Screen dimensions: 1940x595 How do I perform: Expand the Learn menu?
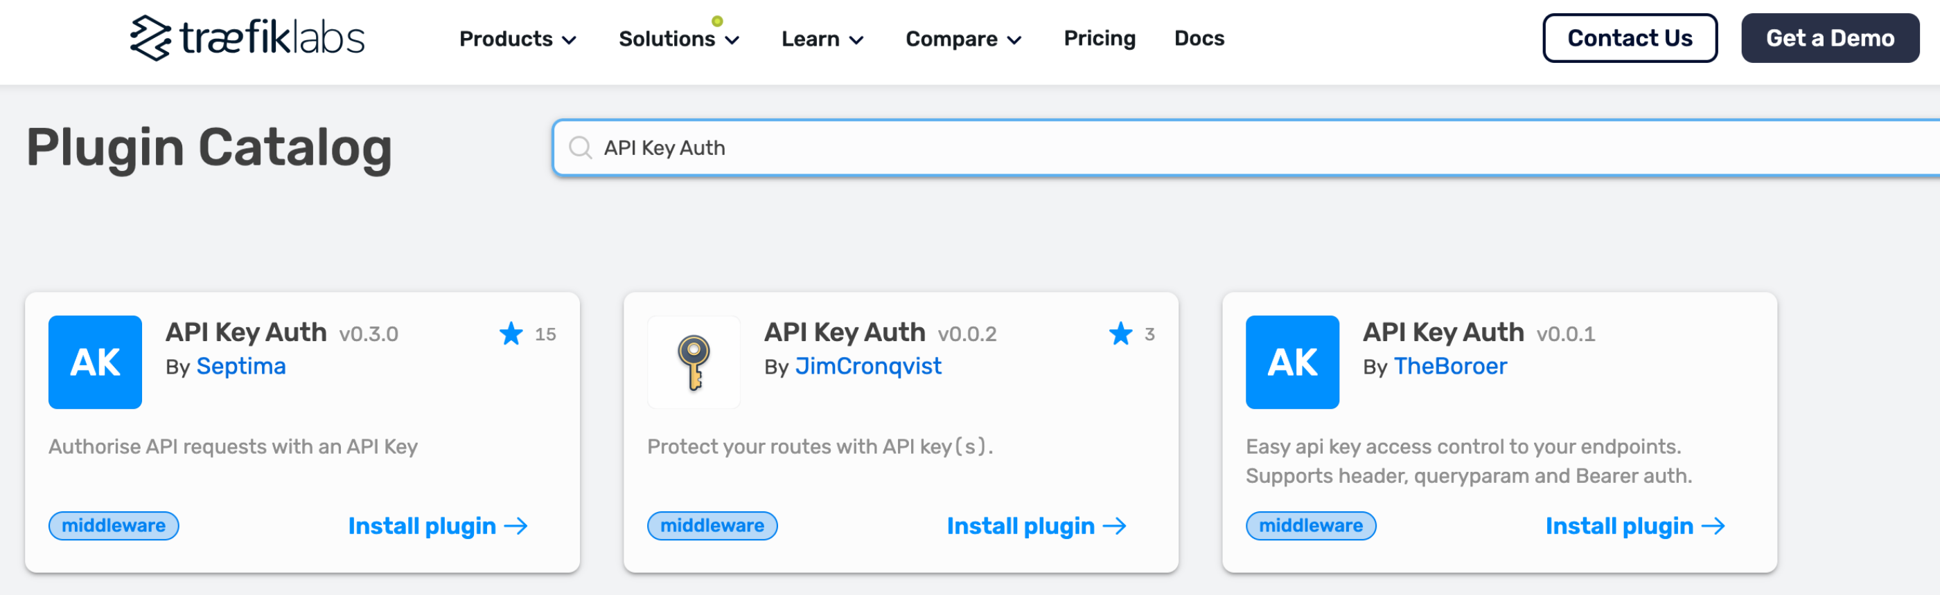[822, 39]
